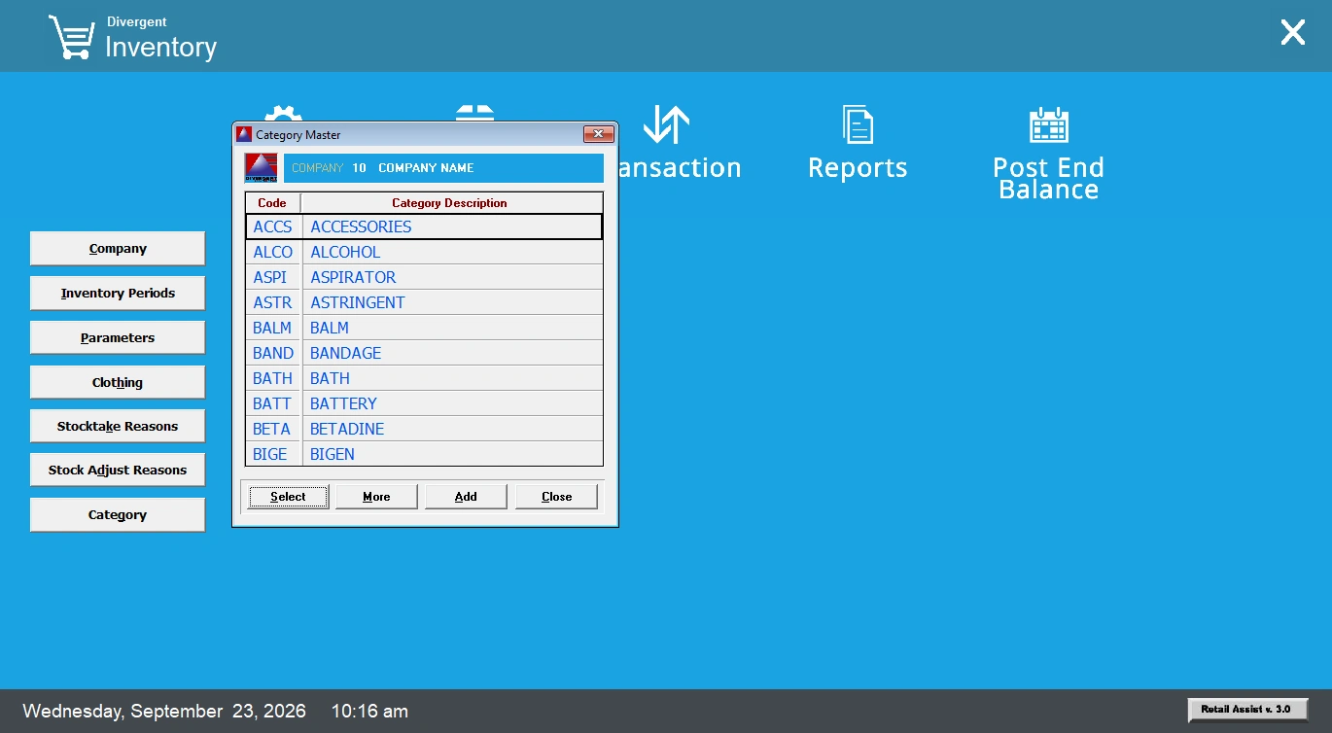Screen dimensions: 1332x733
Task: Open the Reports document icon
Action: click(x=858, y=124)
